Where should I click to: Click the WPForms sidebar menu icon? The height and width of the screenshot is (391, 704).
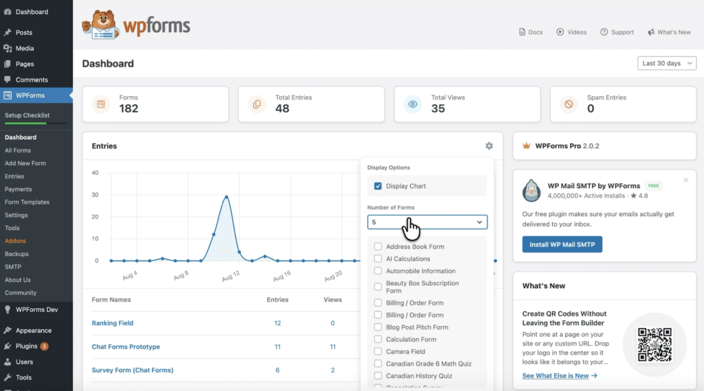pos(8,95)
